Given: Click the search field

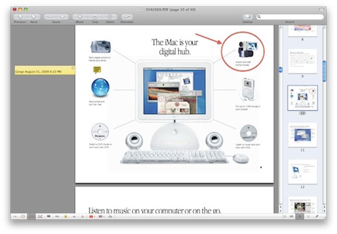Looking at the screenshot, I should pyautogui.click(x=290, y=17).
